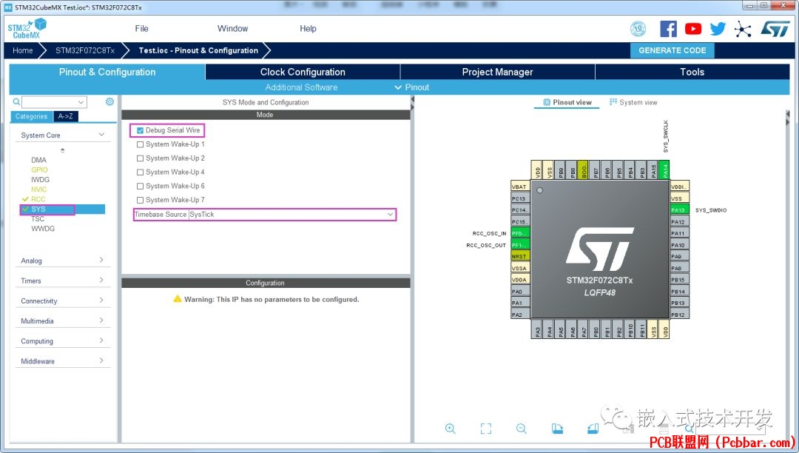Click the ST community network icon
This screenshot has width=799, height=453.
(743, 29)
